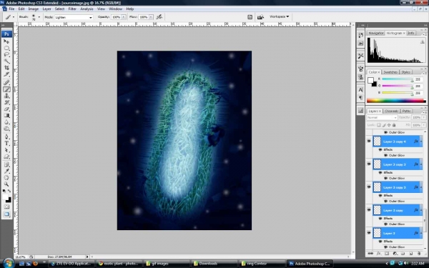Hide the Layer 3 copy 4 layer
The image size is (429, 268).
pyautogui.click(x=369, y=142)
